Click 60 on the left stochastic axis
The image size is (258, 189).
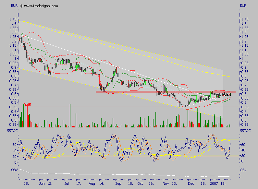click(x=15, y=145)
